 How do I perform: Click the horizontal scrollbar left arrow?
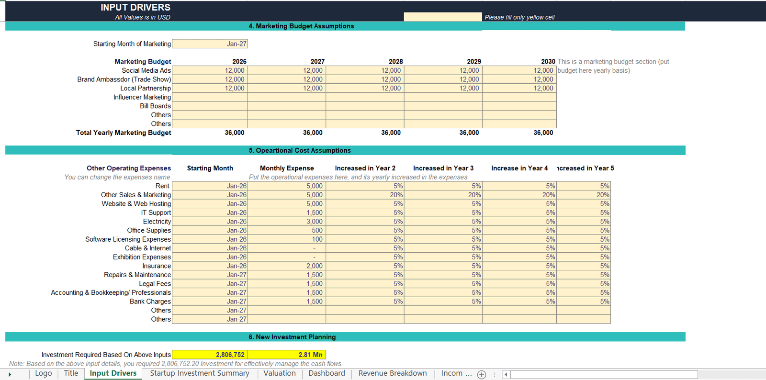pos(506,375)
